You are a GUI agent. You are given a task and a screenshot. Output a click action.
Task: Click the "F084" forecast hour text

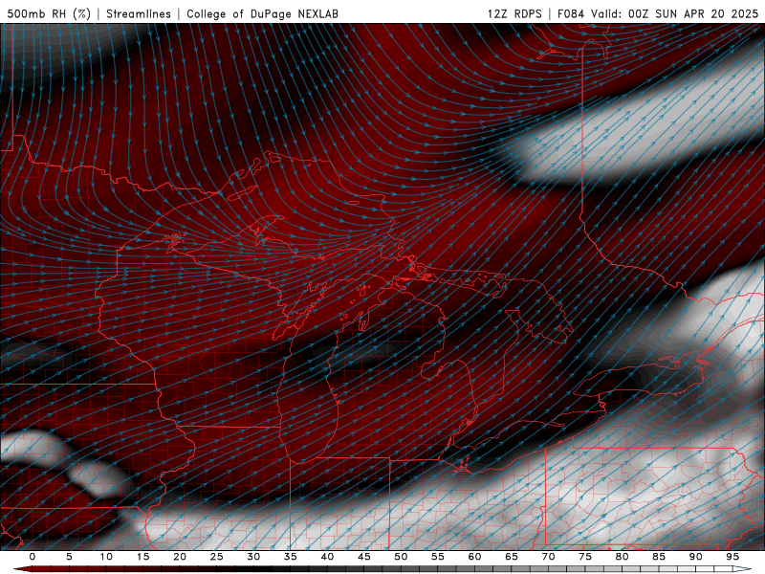tap(571, 13)
